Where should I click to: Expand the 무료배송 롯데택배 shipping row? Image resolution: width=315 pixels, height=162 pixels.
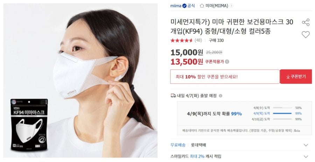coord(241,145)
